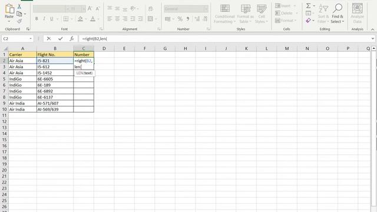Click the AutoSum sigma icon
This screenshot has height=212, width=377.
click(308, 6)
